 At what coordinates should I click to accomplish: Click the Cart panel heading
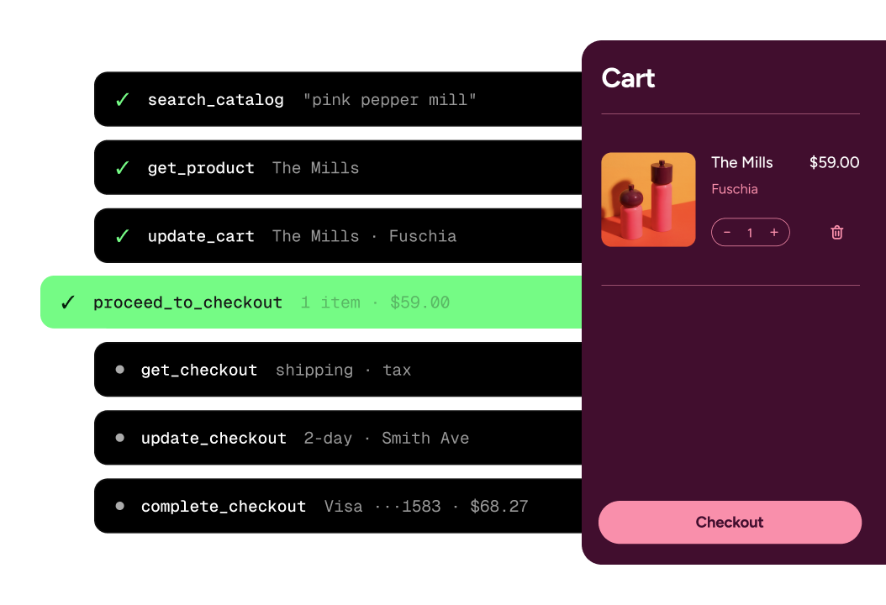[x=628, y=78]
